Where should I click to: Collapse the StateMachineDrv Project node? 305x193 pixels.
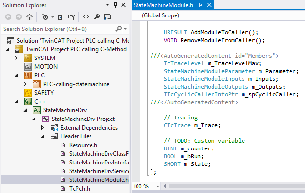34,119
